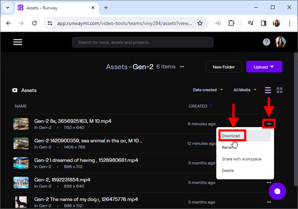
Task: Go back in browser history
Action: (8, 23)
